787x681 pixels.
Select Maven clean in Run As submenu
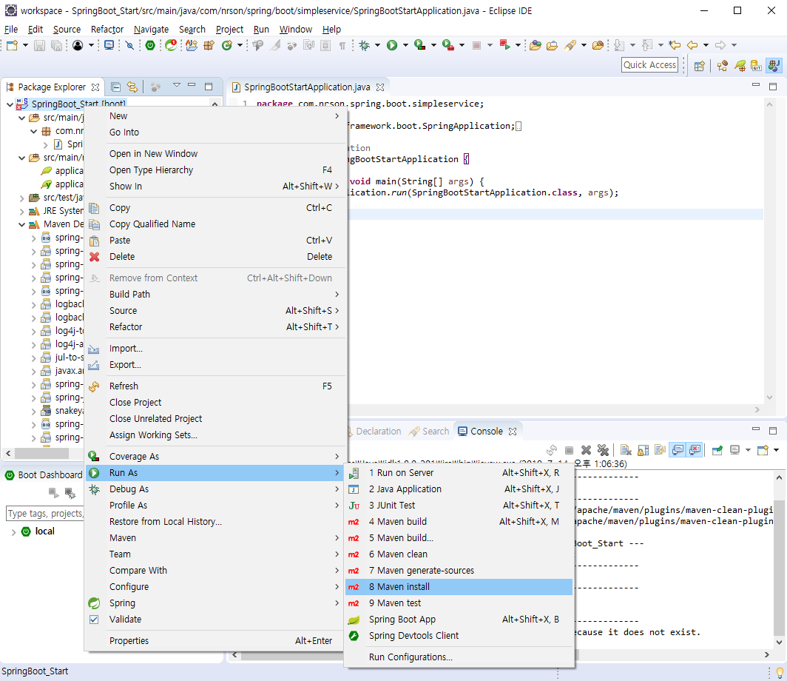tap(459, 554)
